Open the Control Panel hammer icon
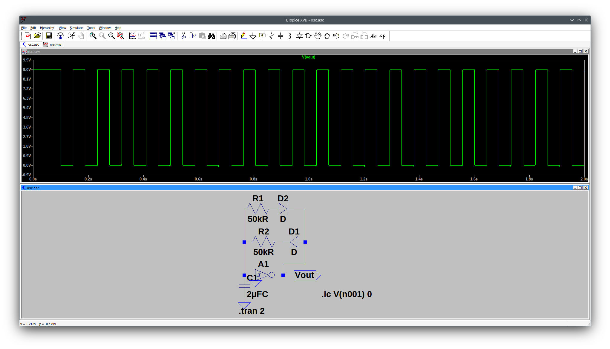The image size is (610, 349). click(x=60, y=36)
